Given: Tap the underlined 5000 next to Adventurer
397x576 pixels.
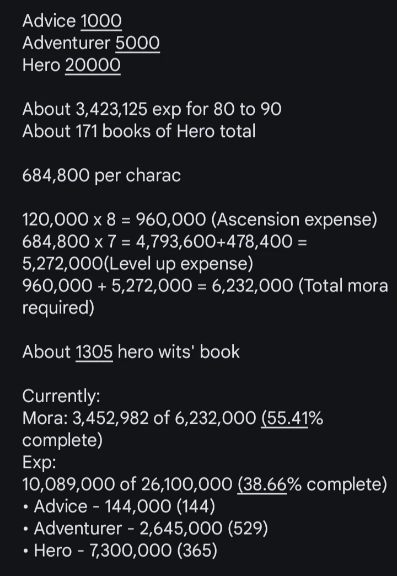Looking at the screenshot, I should [x=137, y=43].
